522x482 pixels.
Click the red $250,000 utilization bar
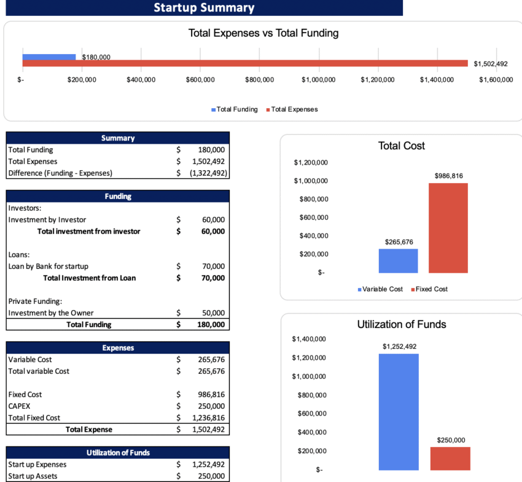point(450,459)
